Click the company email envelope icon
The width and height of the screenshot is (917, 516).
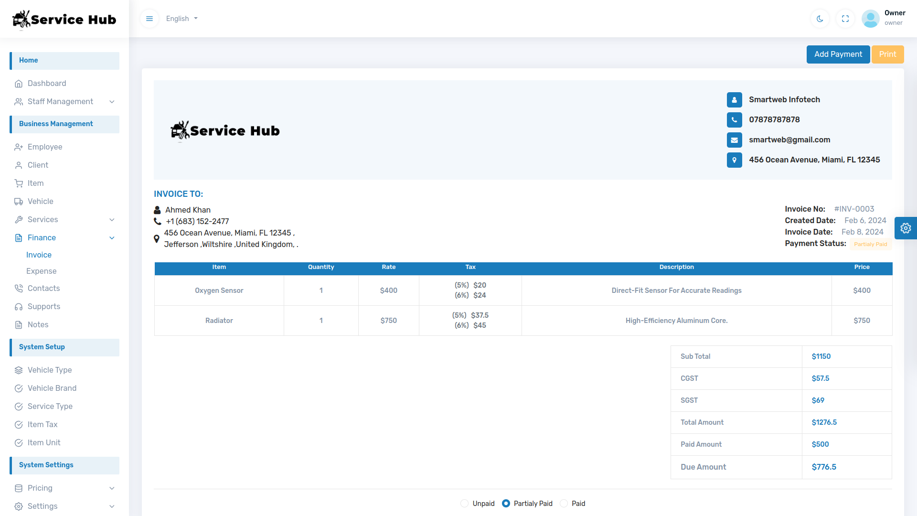(735, 140)
